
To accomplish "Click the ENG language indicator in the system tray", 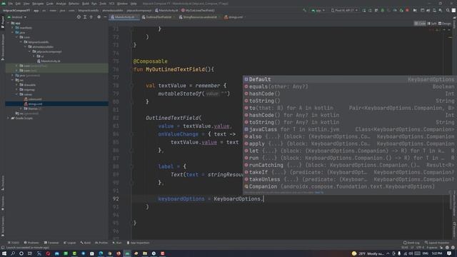I will (x=426, y=253).
